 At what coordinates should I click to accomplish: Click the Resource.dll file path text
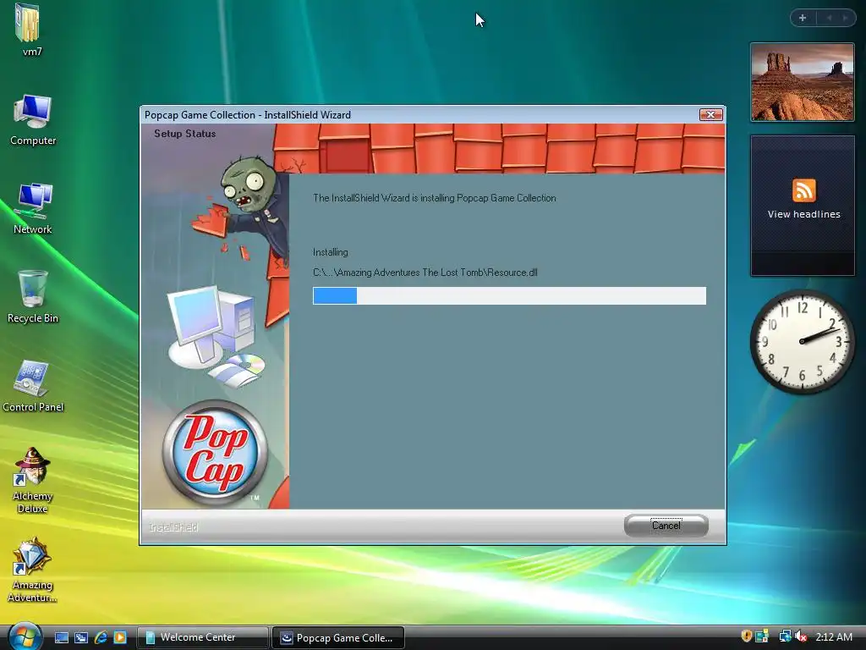pos(425,272)
